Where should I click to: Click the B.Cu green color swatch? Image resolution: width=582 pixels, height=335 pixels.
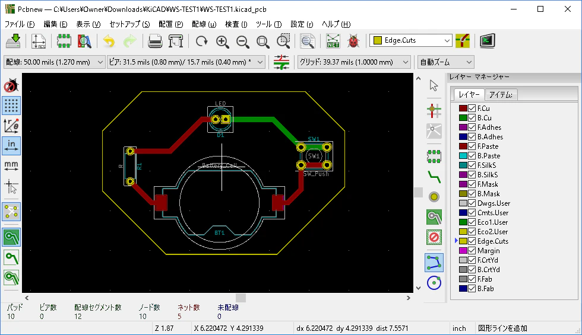click(463, 118)
